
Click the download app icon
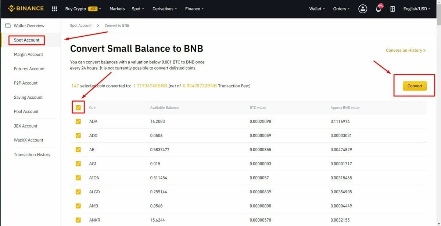coord(392,9)
